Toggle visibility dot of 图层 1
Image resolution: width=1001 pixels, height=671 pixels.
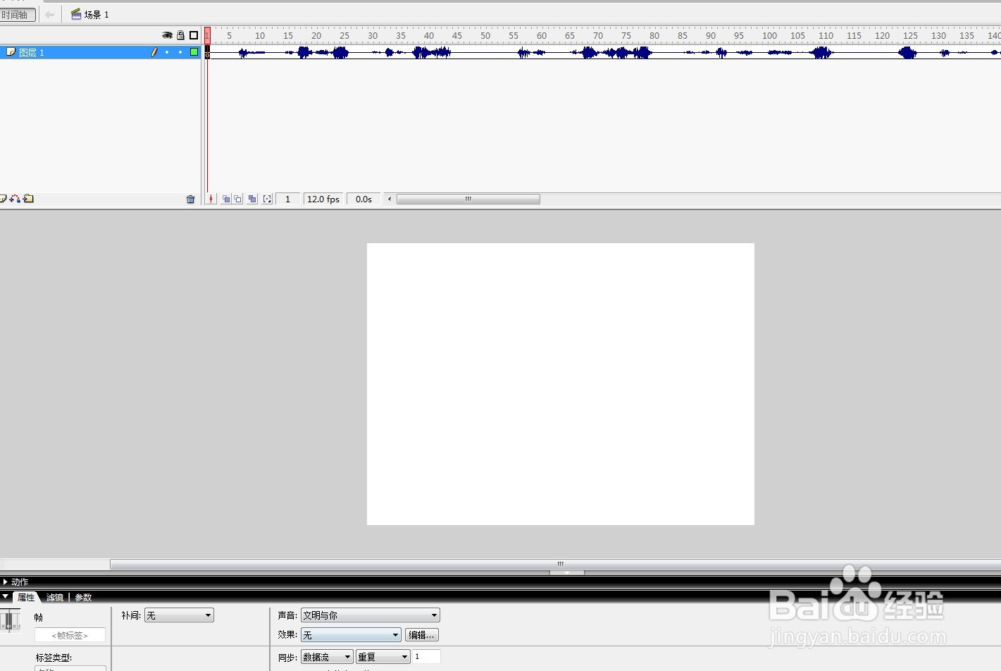pyautogui.click(x=167, y=52)
